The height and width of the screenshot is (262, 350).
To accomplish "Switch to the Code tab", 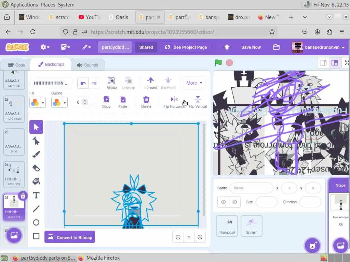I will 16,65.
